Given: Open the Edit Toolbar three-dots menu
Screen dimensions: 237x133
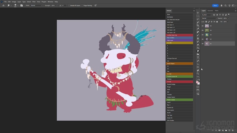Looking at the screenshot, I should pyautogui.click(x=198, y=77).
